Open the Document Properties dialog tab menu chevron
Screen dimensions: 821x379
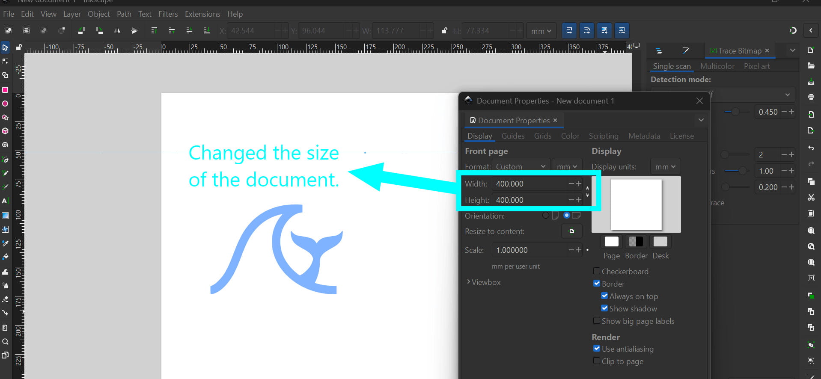701,120
